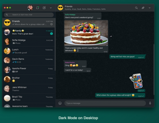Click the Search or start new chat field
The image size is (159, 123).
29,15
